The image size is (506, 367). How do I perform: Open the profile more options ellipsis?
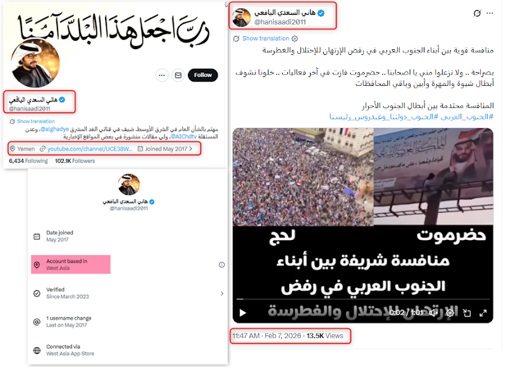click(x=162, y=75)
